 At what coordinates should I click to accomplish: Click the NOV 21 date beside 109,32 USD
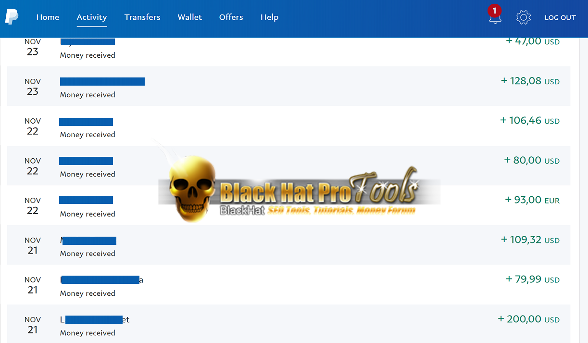tap(33, 245)
